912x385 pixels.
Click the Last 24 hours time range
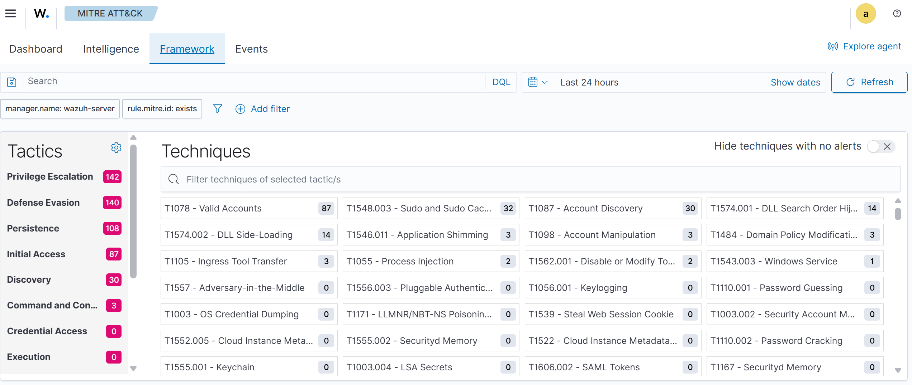pyautogui.click(x=589, y=82)
